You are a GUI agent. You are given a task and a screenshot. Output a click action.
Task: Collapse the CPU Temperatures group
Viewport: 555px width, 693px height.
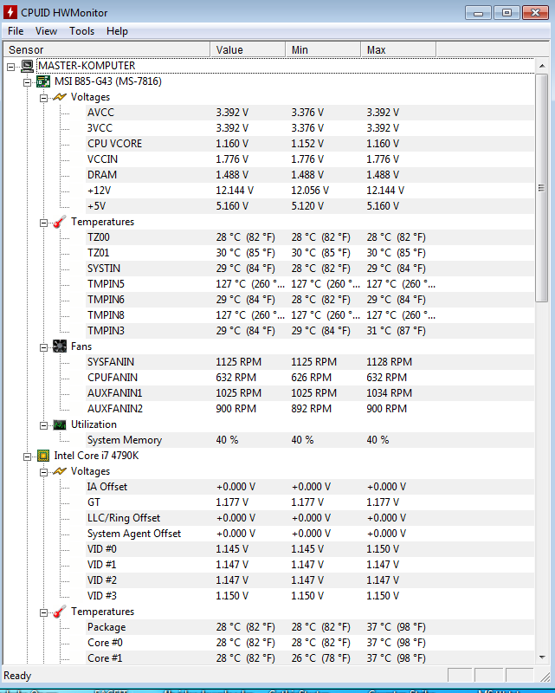tap(44, 612)
